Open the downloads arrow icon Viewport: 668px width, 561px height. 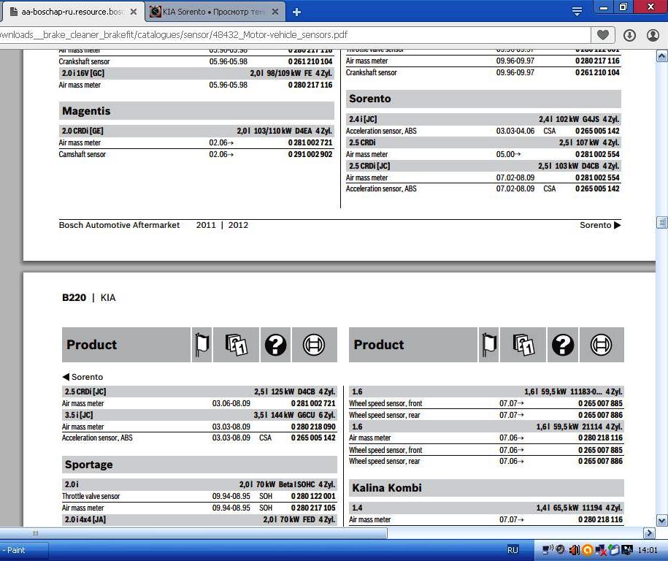pyautogui.click(x=629, y=35)
